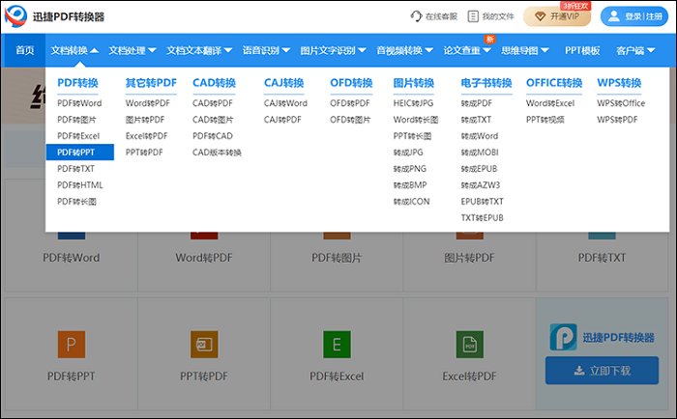Select highlighted PDF转PPT menu entry

[80, 153]
